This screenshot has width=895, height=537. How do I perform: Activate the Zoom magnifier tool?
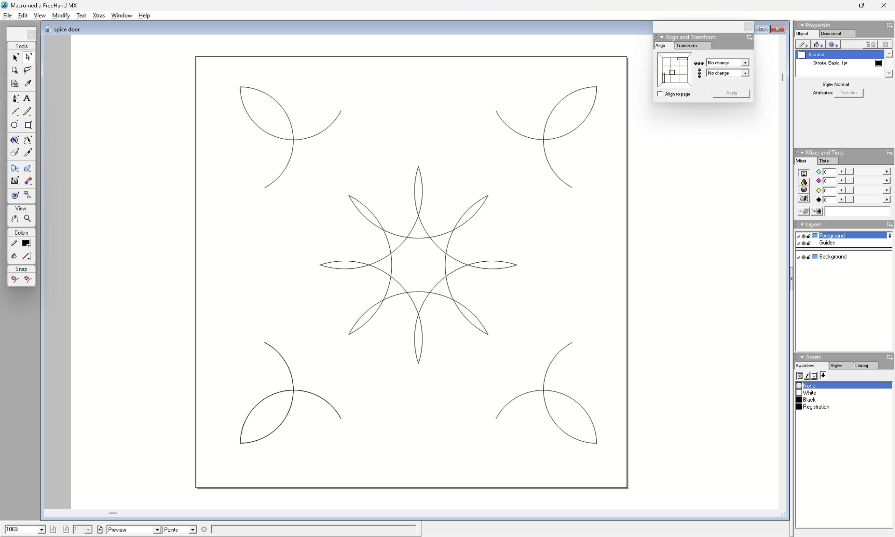27,218
